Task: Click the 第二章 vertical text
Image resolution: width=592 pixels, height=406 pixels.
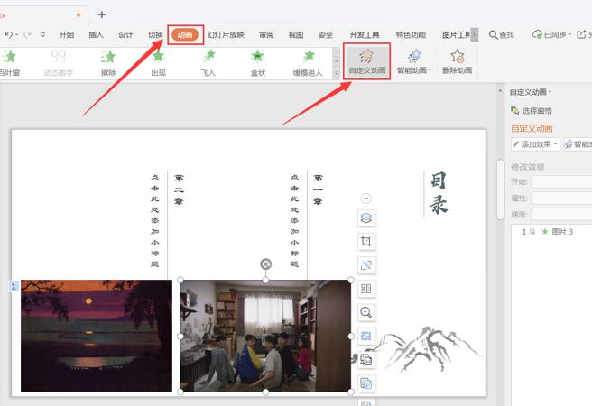Action: (x=179, y=189)
